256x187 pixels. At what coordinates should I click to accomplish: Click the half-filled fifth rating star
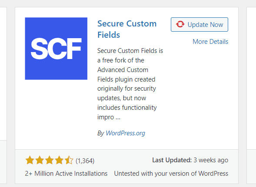[69, 160]
